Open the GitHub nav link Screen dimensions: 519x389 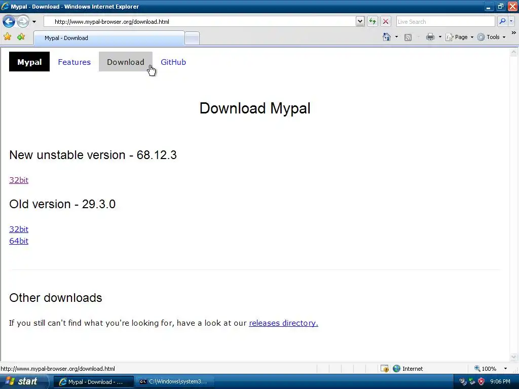tap(173, 62)
